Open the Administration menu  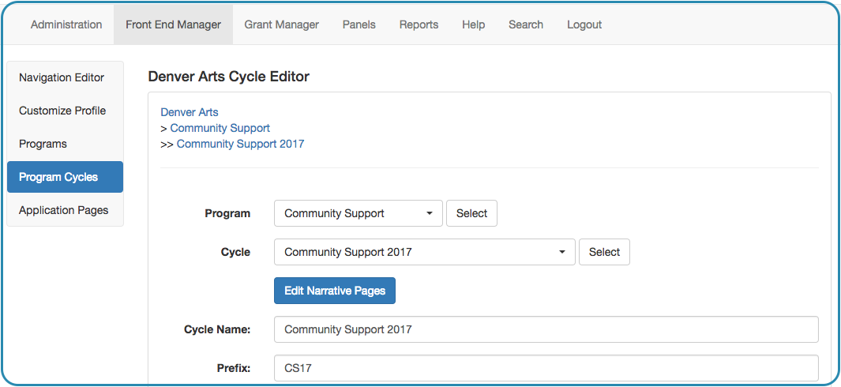point(66,24)
